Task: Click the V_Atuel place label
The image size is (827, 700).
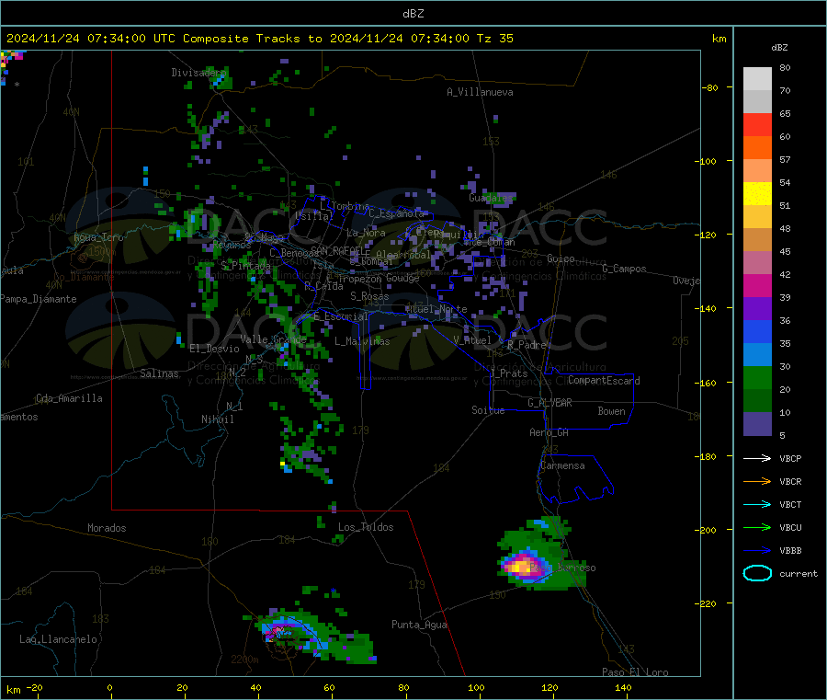Action: click(472, 340)
